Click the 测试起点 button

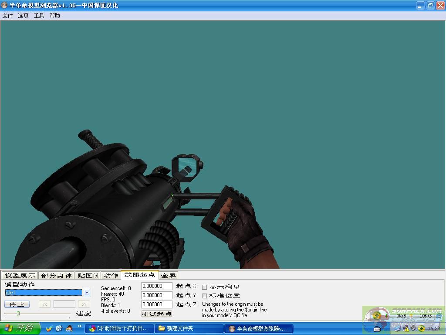[x=157, y=314]
